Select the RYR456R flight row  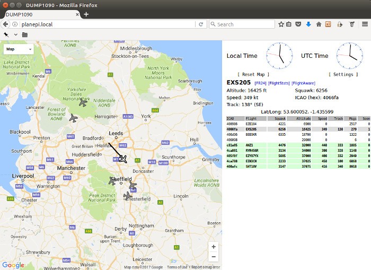tap(298, 151)
